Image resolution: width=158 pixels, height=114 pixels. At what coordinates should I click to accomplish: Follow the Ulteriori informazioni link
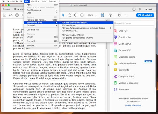pos(133,105)
